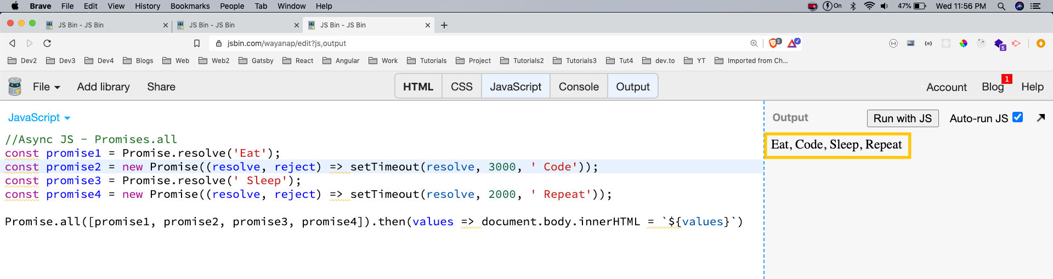Close the active third JS Bin tab
The image size is (1053, 279).
(428, 25)
